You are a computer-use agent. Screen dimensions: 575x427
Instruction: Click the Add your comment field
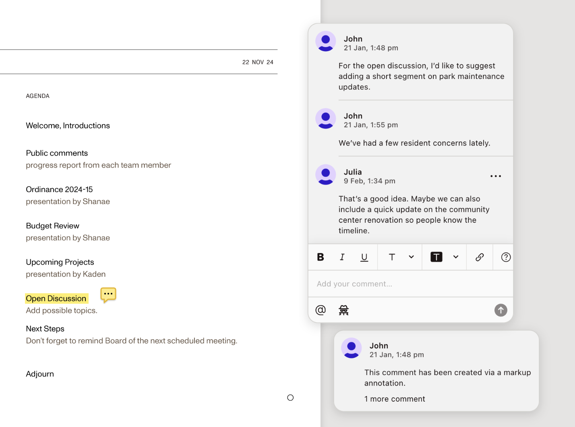(410, 284)
